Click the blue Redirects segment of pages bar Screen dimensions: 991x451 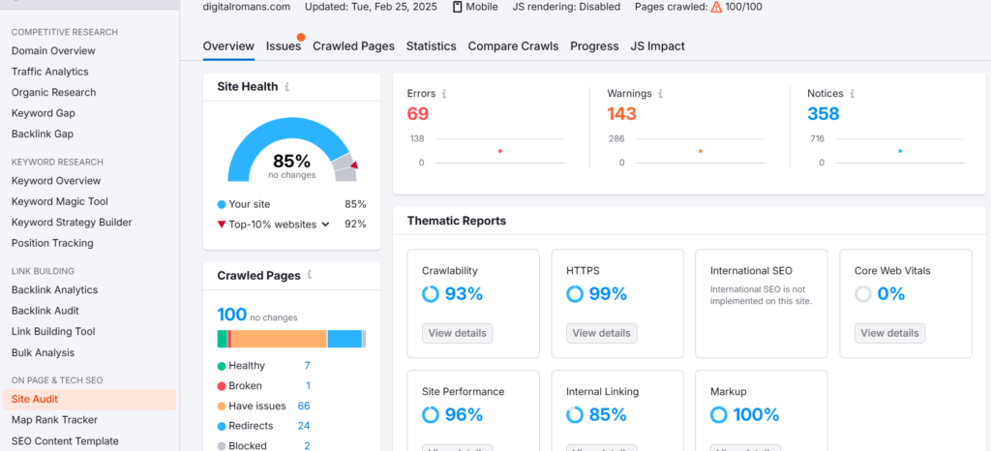tap(345, 339)
